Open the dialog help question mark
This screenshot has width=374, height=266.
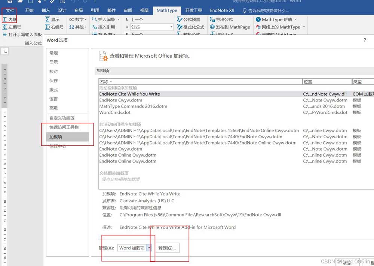[365, 40]
